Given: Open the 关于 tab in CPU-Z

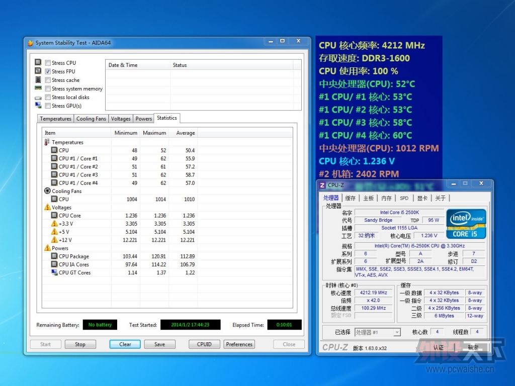Looking at the screenshot, I should pos(440,198).
